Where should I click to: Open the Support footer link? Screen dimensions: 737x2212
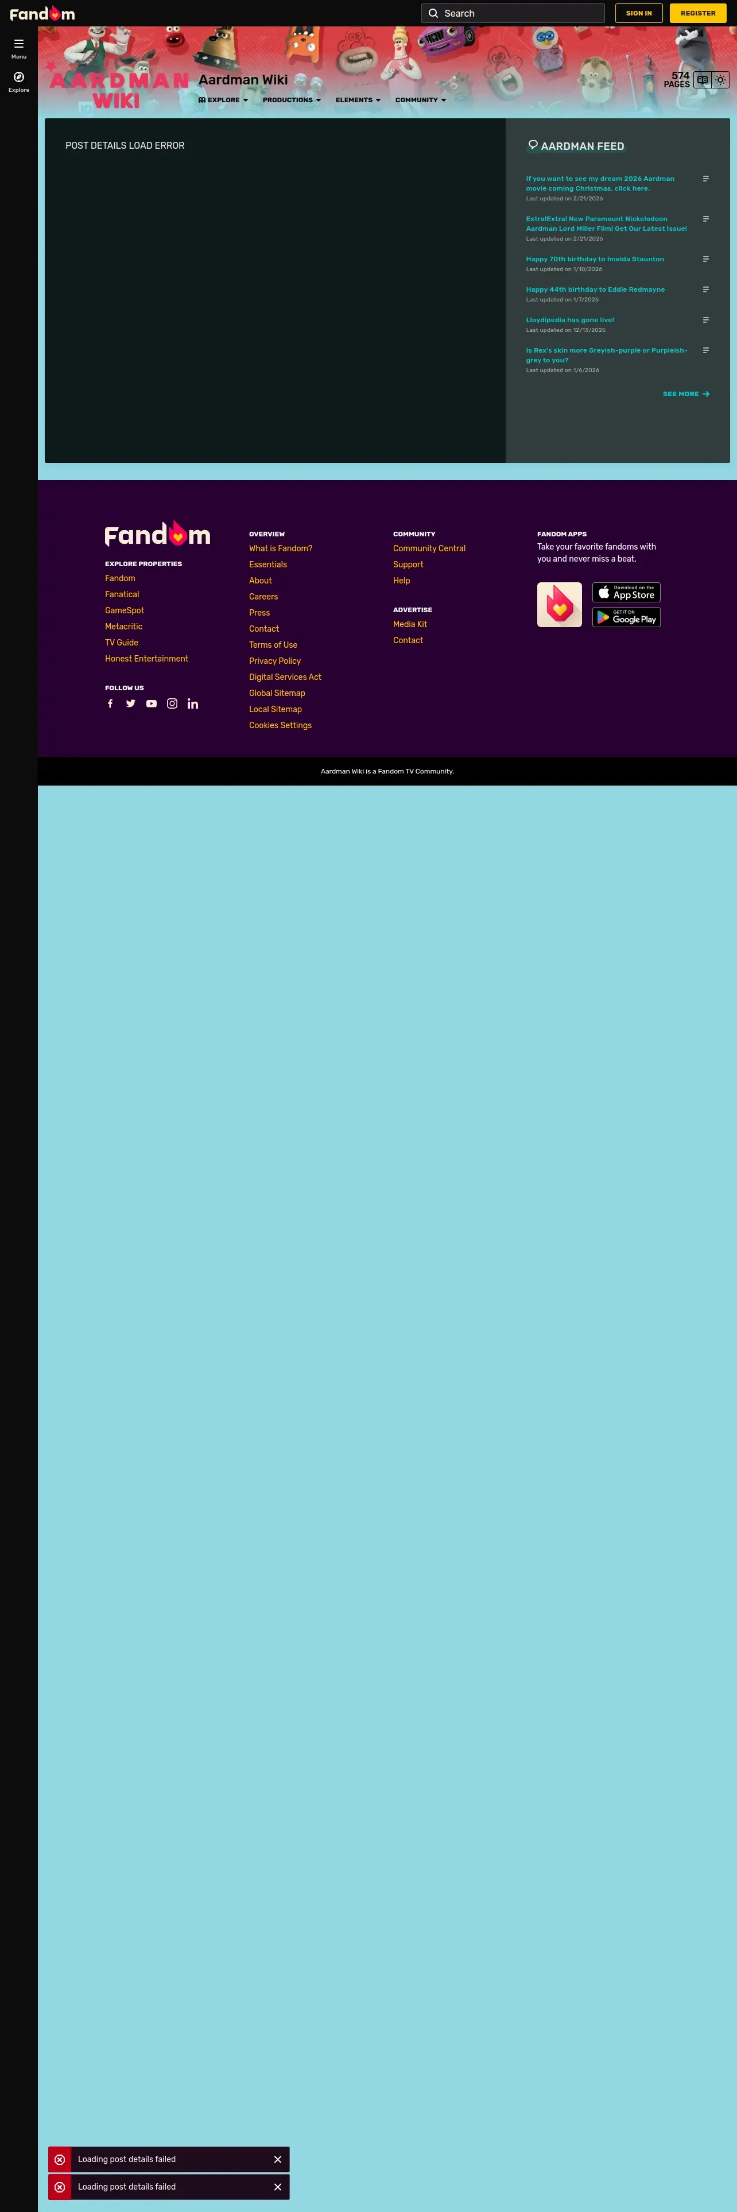click(x=409, y=565)
